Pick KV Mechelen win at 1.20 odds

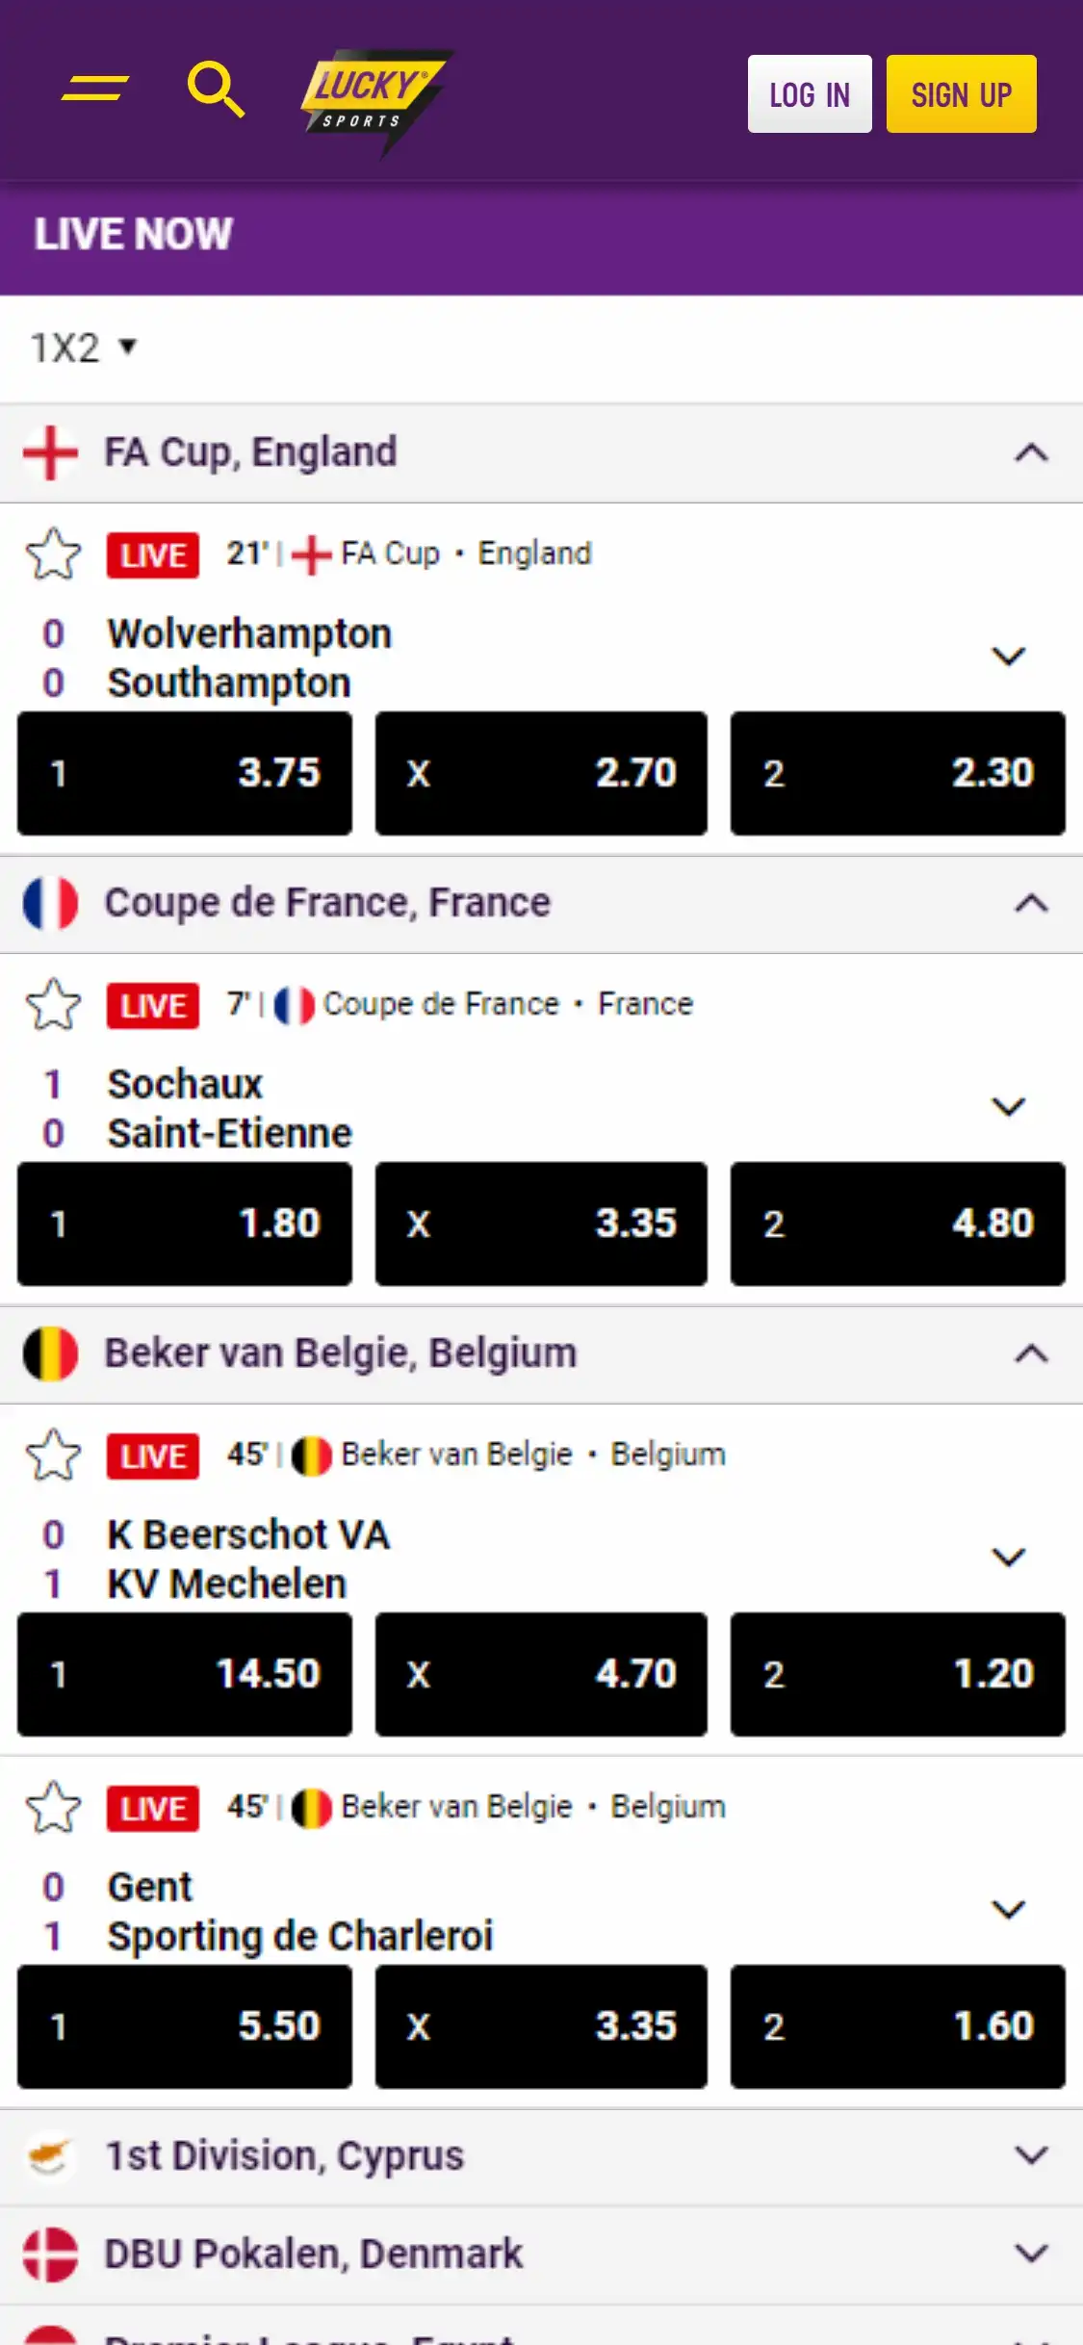(897, 1674)
